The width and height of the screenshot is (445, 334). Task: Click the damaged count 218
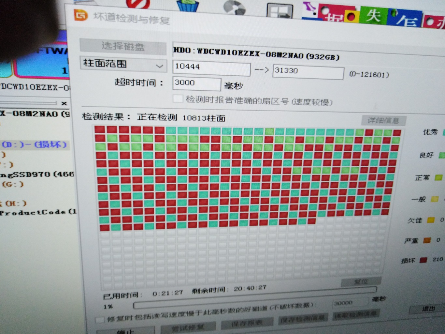click(438, 259)
